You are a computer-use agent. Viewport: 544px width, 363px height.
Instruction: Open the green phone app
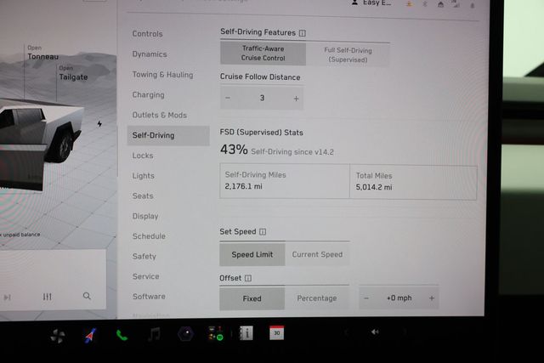[122, 335]
